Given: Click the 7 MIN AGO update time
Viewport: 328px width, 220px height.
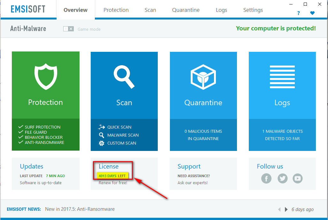Looking at the screenshot, I should coord(56,176).
